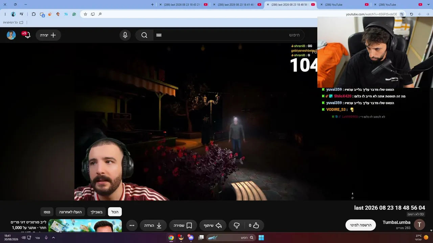This screenshot has height=243, width=433.
Task: Select the 'הועלו לאחרונה' filter chip
Action: (x=70, y=212)
